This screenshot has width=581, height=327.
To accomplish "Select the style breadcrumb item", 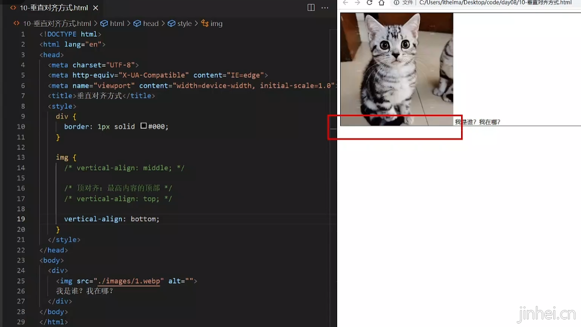I will pos(184,24).
